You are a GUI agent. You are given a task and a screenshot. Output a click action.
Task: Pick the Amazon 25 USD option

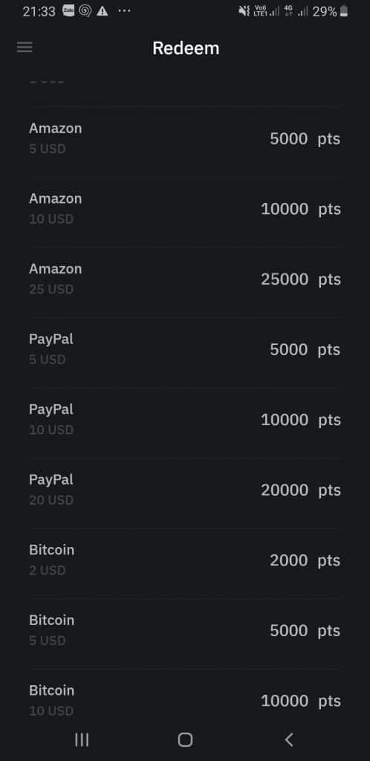tap(185, 279)
